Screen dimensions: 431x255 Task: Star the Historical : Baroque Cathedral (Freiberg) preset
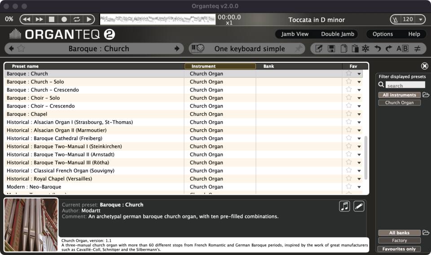[x=349, y=138]
